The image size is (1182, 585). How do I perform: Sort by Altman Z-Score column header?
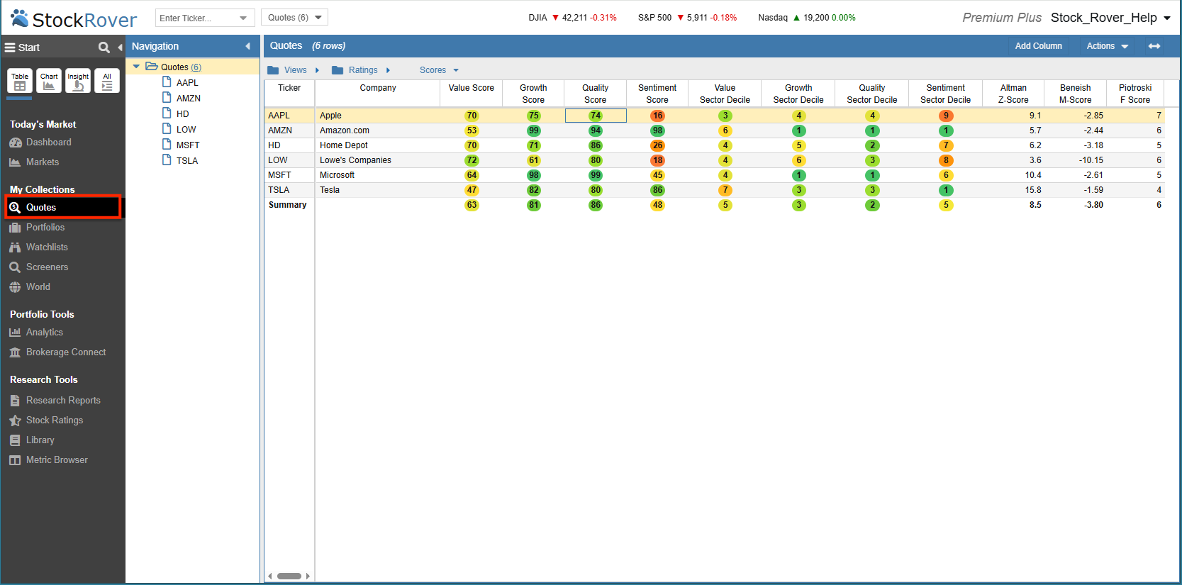(1013, 94)
